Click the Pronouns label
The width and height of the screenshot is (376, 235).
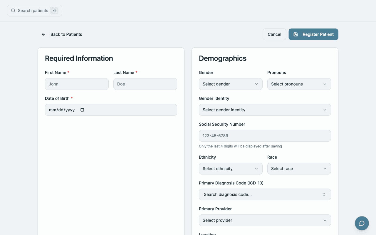277,73
